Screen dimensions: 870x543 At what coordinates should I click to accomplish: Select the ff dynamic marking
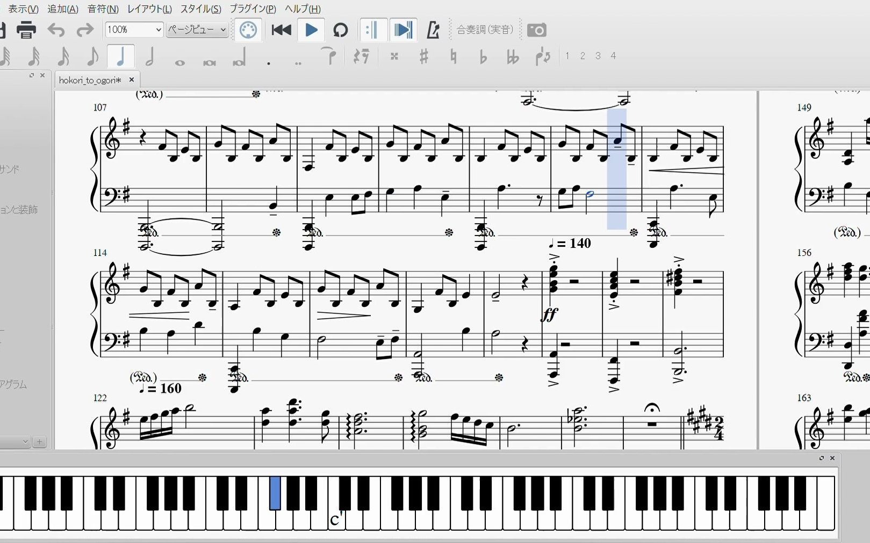coord(549,314)
